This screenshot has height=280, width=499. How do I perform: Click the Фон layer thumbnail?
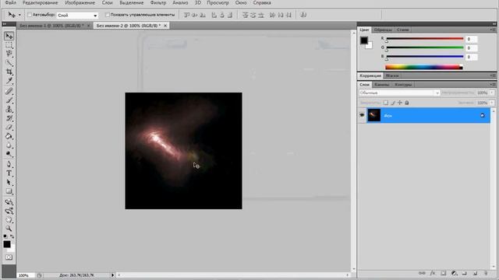[374, 115]
